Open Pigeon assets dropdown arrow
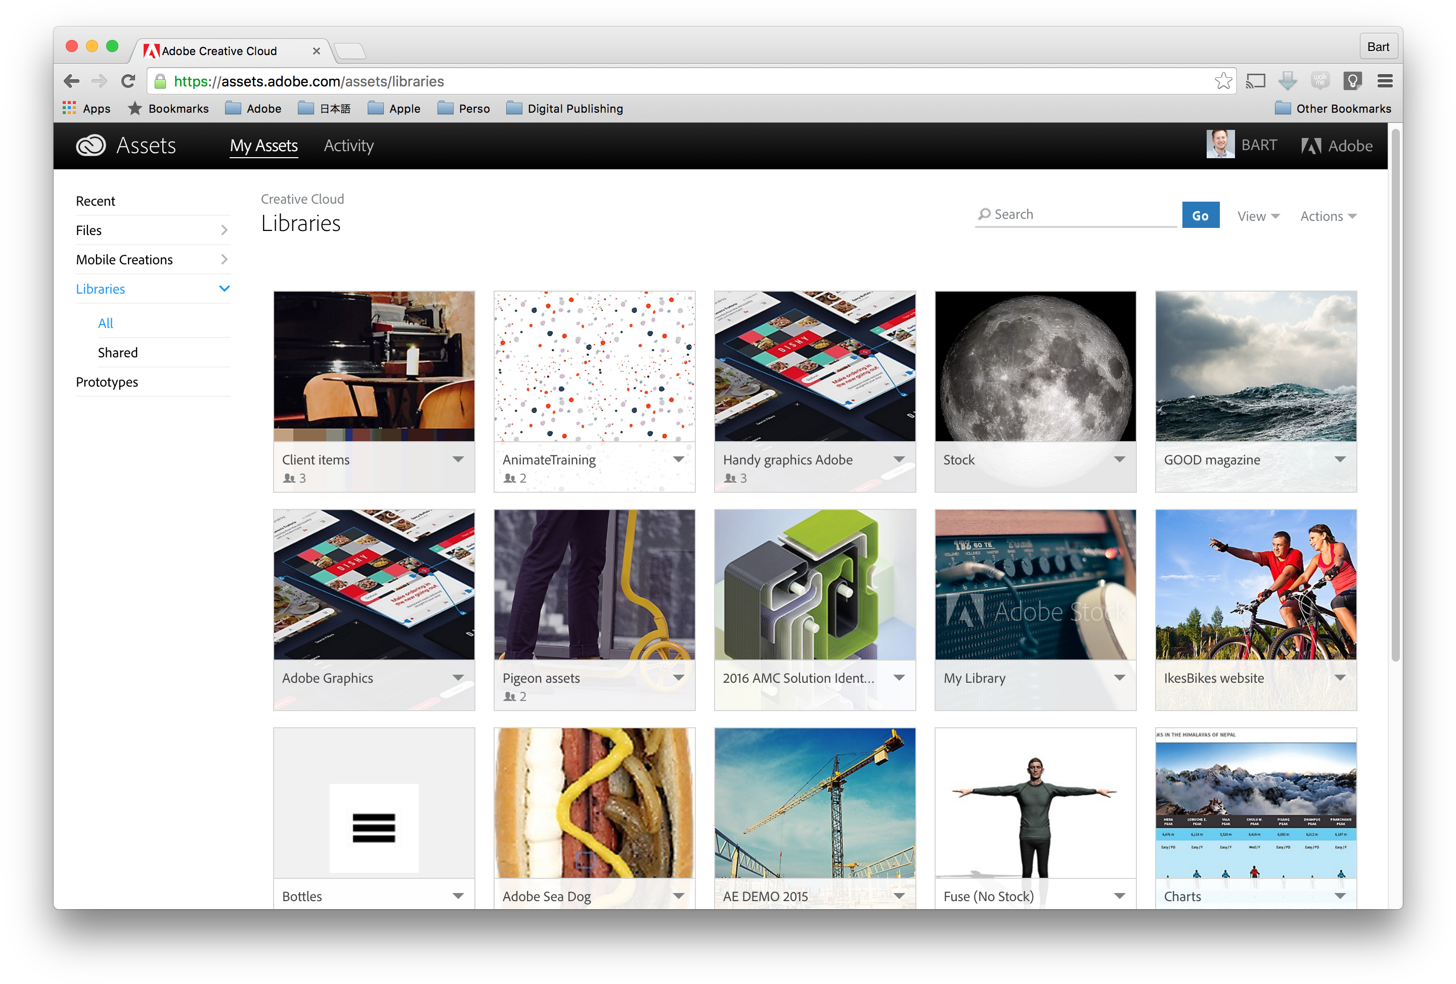 (x=679, y=678)
